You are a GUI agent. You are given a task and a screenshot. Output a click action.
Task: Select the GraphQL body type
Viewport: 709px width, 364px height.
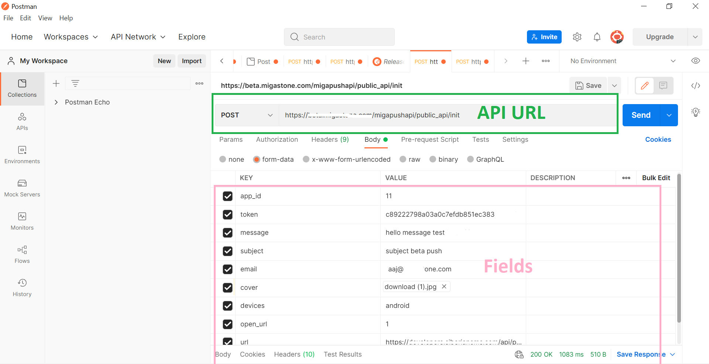click(x=470, y=159)
